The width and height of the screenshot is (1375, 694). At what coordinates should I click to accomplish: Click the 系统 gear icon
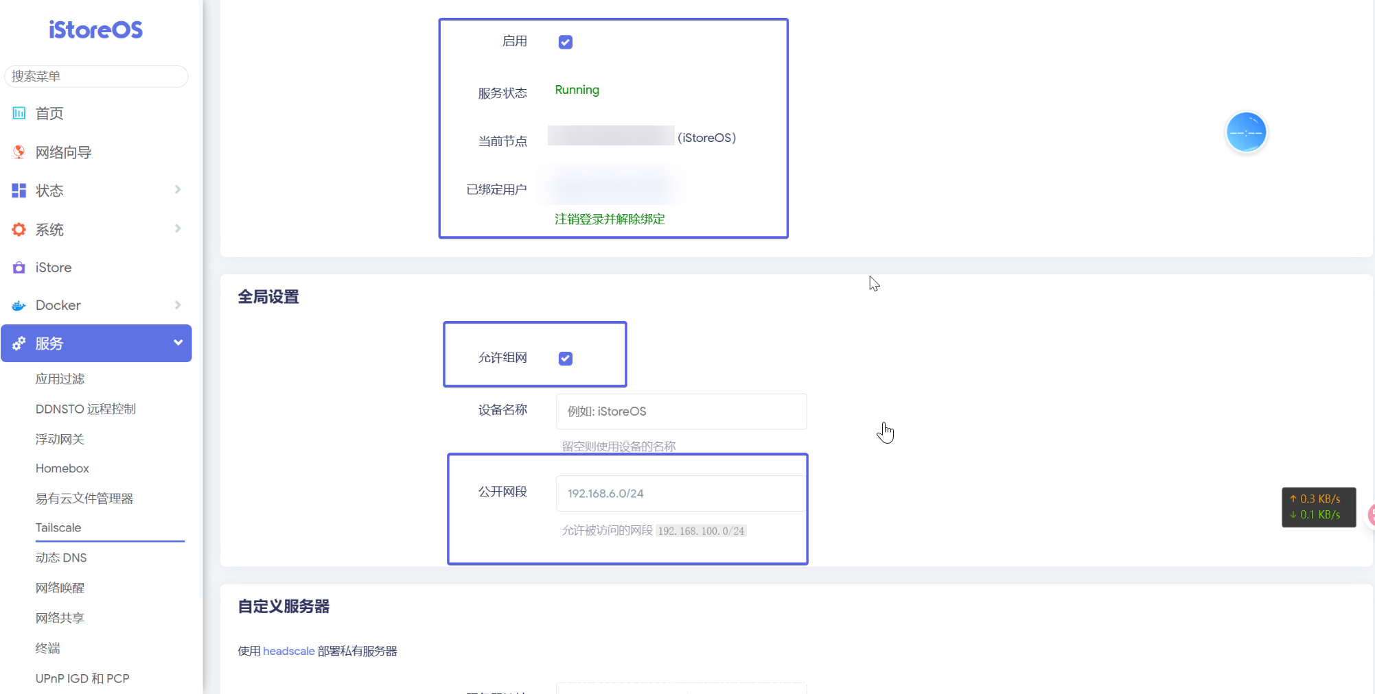pos(19,230)
